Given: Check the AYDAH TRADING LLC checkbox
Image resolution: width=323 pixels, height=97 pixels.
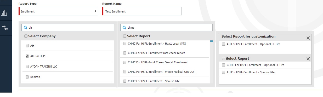Looking at the screenshot, I should (27, 66).
